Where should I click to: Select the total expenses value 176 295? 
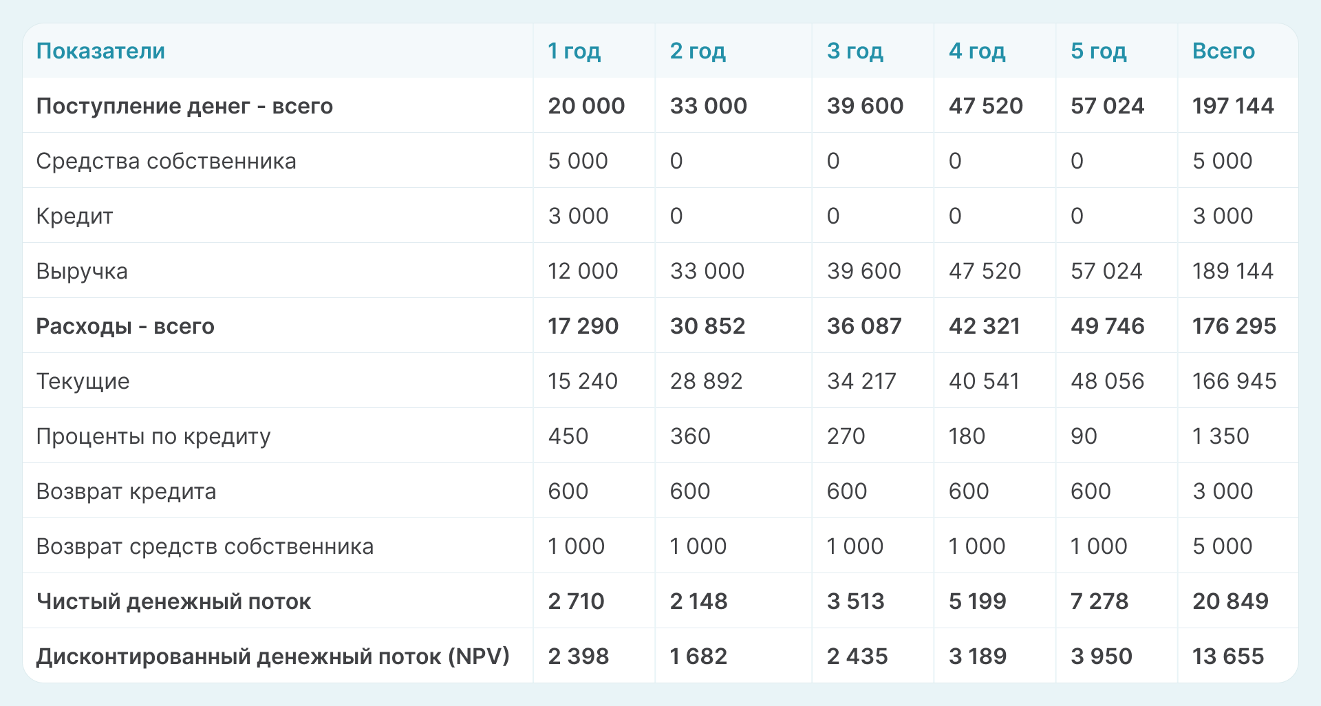pyautogui.click(x=1234, y=326)
